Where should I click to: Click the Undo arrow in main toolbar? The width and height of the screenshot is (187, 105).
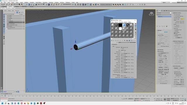pyautogui.click(x=2, y=5)
